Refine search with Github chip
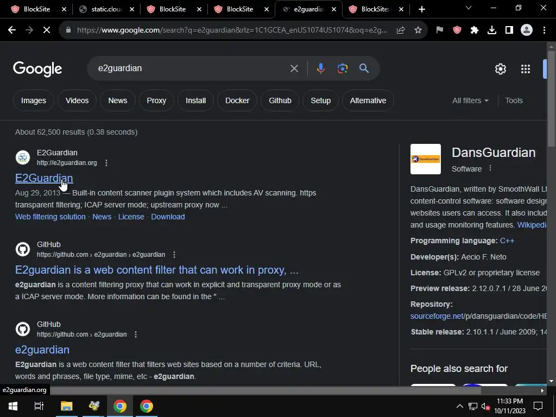556x417 pixels. [280, 100]
